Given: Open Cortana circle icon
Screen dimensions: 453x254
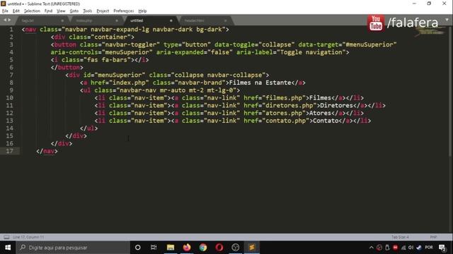Looking at the screenshot, I should (x=138, y=248).
